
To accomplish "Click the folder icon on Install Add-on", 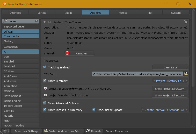I will tap(46, 131).
